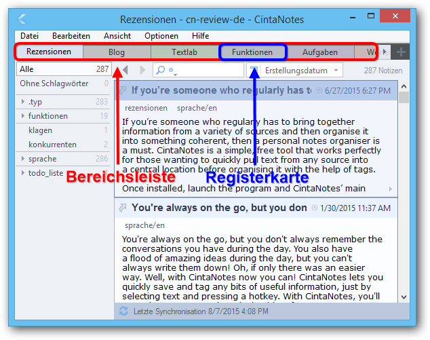Click link icon of first note

point(123,90)
